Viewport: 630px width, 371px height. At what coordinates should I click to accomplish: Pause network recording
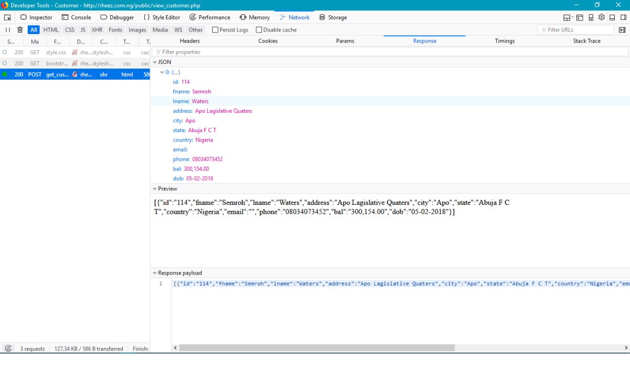(x=7, y=30)
